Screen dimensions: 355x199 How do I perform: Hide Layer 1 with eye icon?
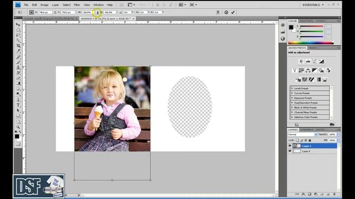[x=290, y=146]
